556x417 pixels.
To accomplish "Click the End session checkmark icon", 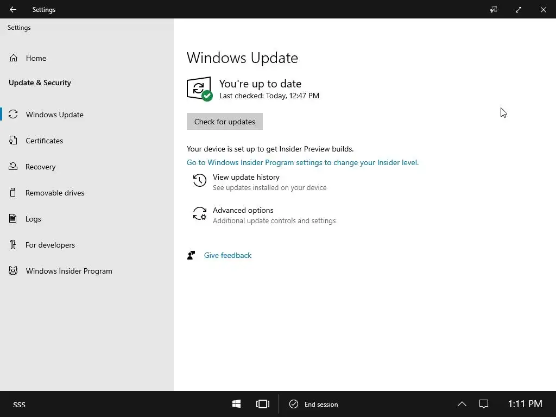I will point(294,404).
